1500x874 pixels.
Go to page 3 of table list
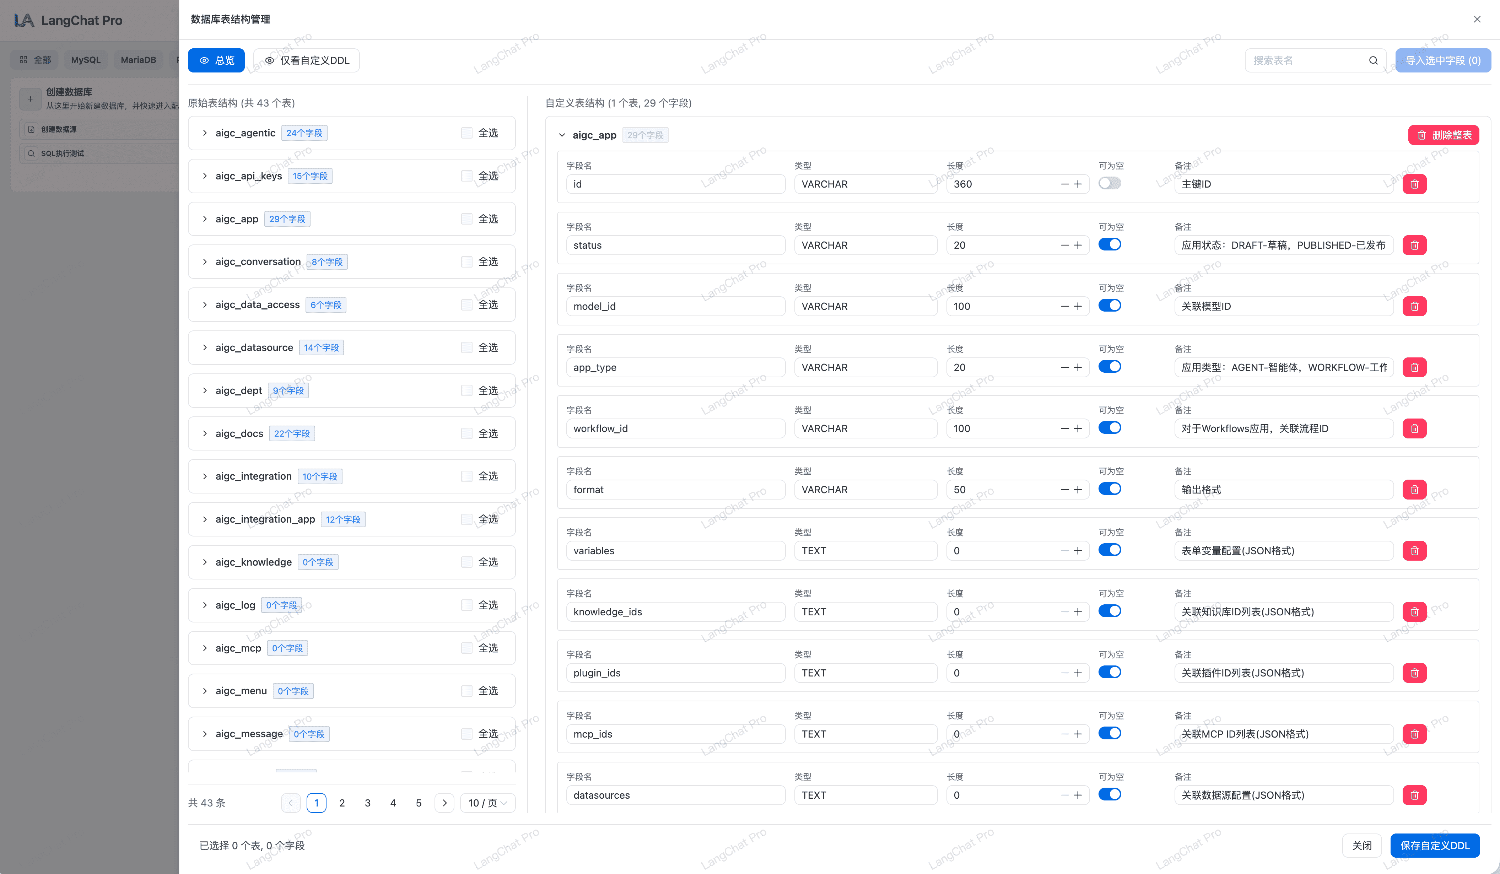tap(367, 803)
